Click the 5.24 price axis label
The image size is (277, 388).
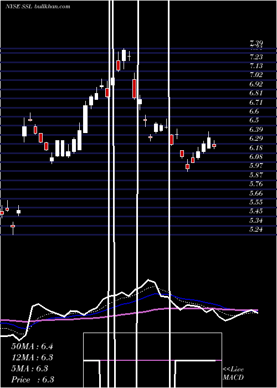coord(256,229)
